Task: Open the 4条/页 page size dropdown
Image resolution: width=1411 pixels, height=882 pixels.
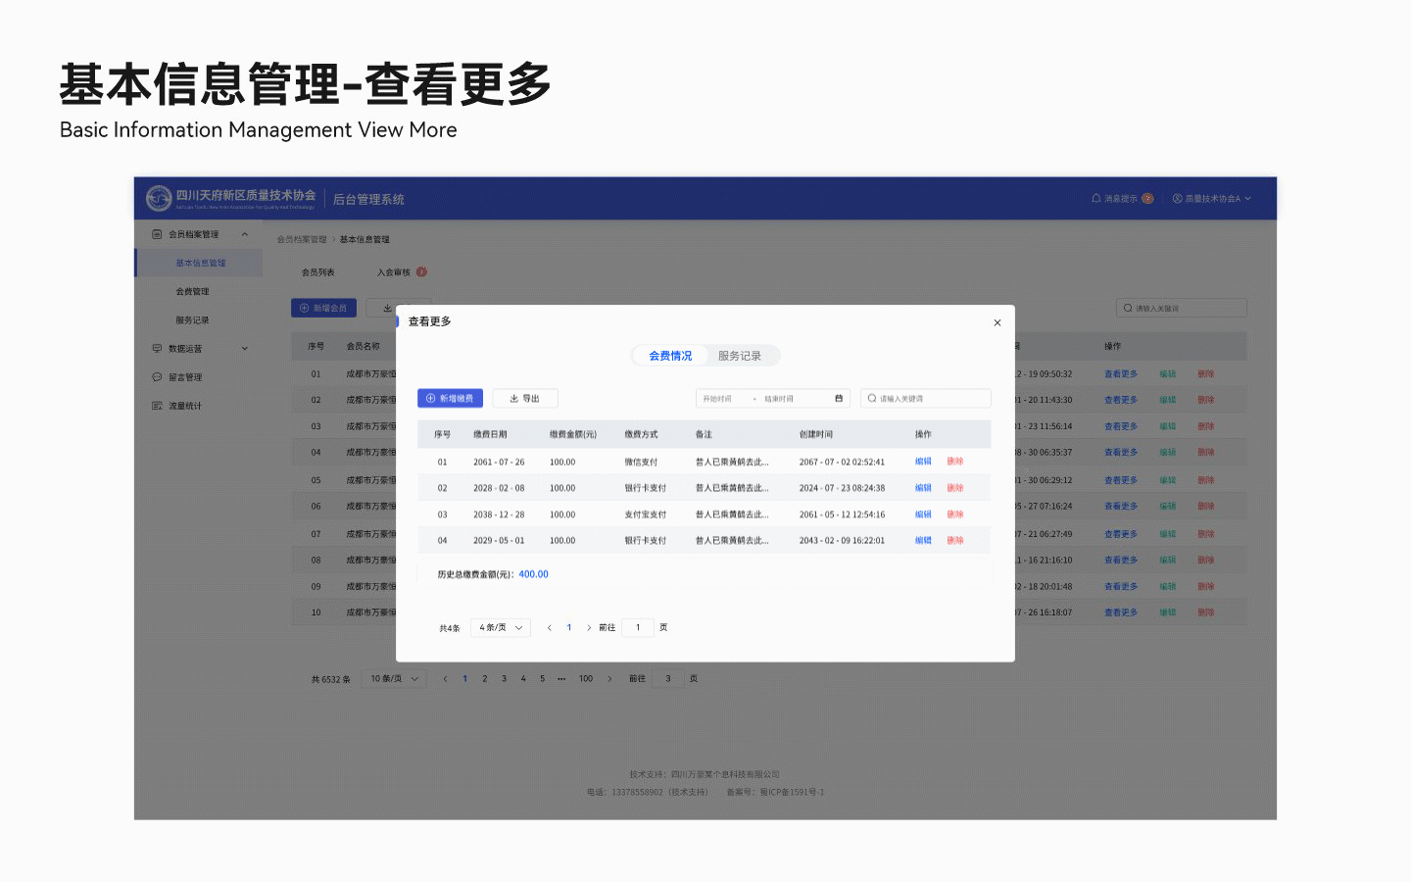Action: point(501,628)
